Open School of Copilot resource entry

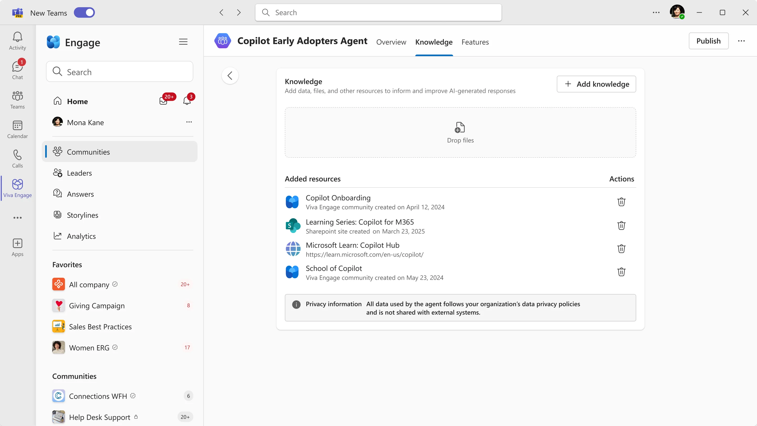point(334,268)
